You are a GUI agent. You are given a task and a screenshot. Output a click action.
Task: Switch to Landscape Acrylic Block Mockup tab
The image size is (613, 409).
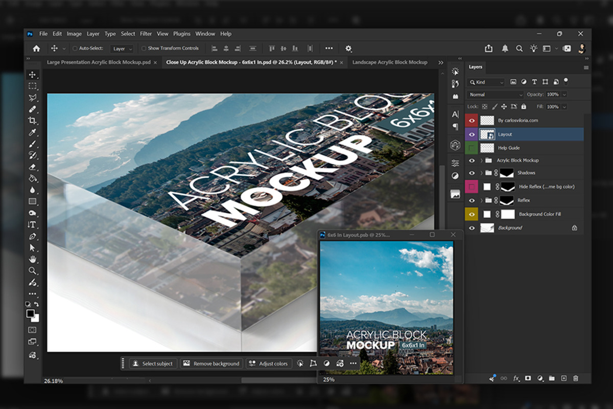(x=390, y=62)
